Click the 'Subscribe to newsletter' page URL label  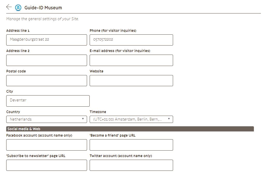pos(36,156)
